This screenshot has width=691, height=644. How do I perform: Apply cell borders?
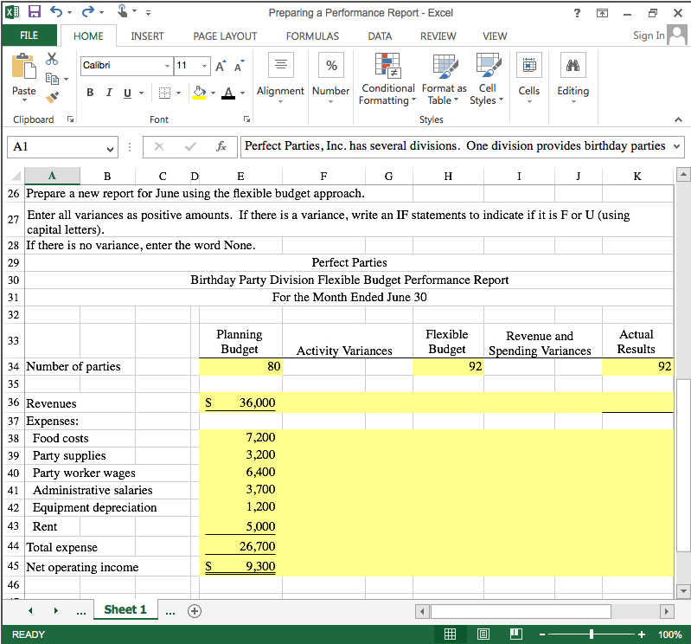165,93
